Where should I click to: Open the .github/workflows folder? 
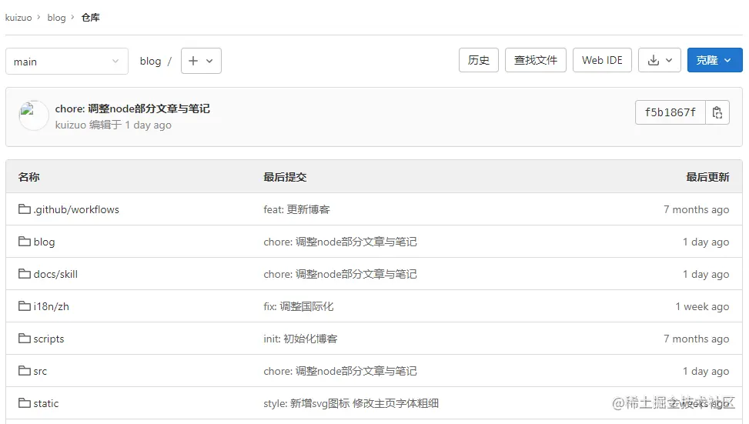pos(76,209)
